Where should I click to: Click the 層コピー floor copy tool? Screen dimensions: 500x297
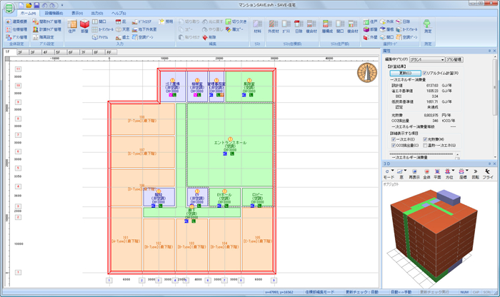click(x=235, y=29)
